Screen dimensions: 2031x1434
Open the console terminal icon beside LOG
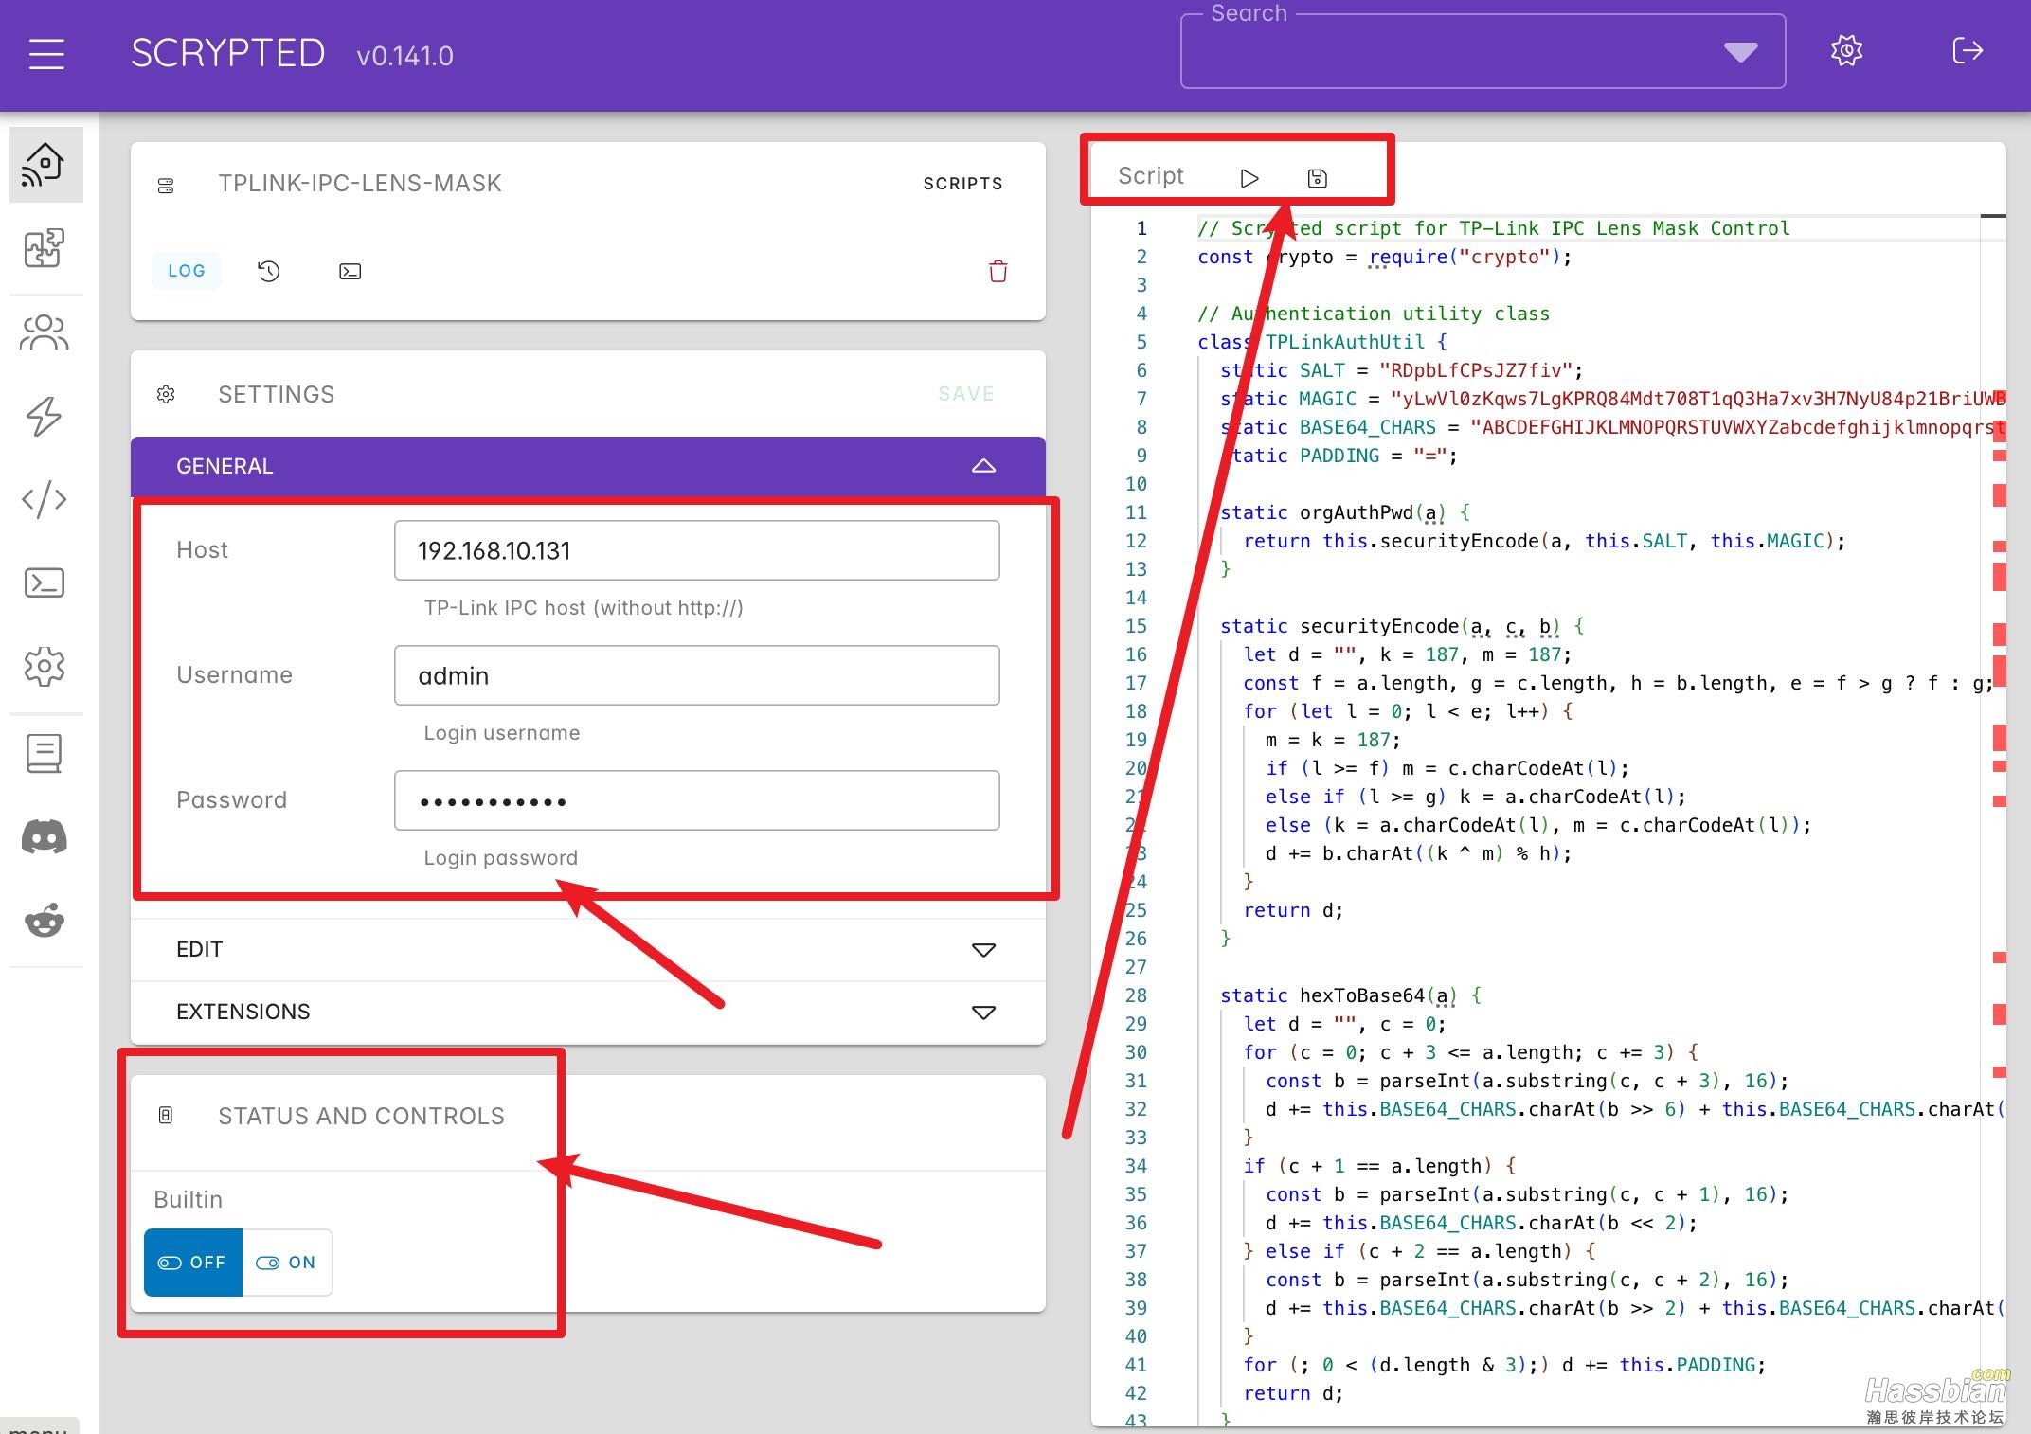point(350,272)
